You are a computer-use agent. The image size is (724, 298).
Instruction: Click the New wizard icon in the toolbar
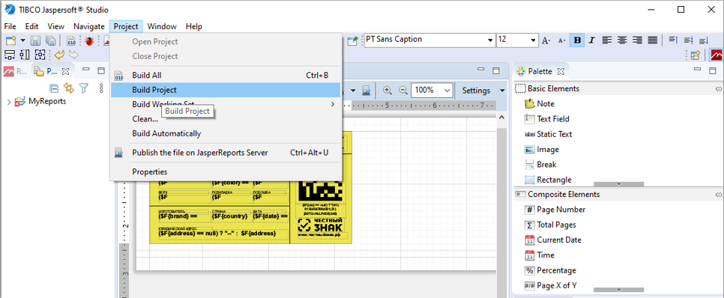10,41
